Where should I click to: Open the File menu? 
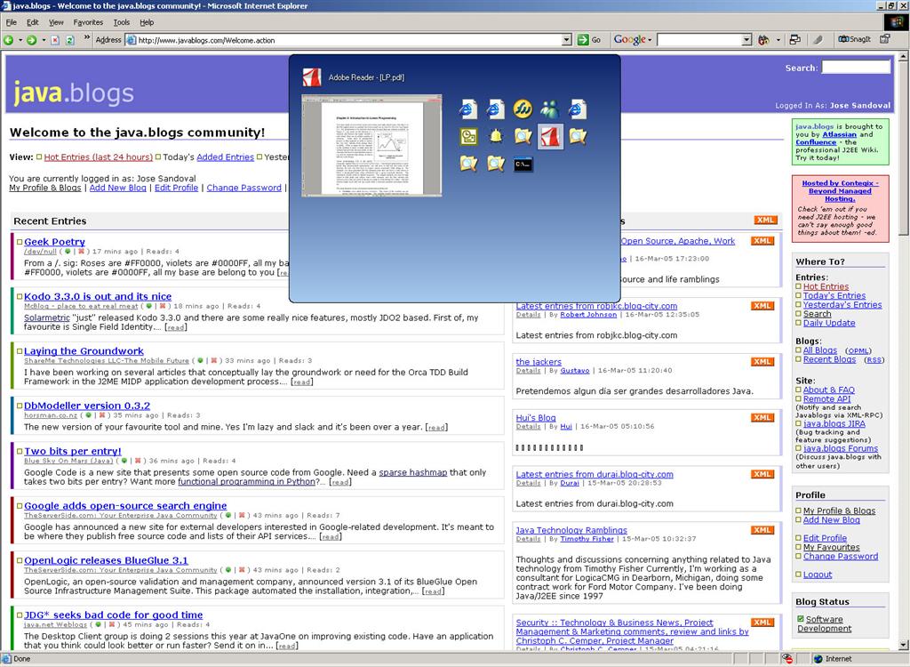point(11,22)
